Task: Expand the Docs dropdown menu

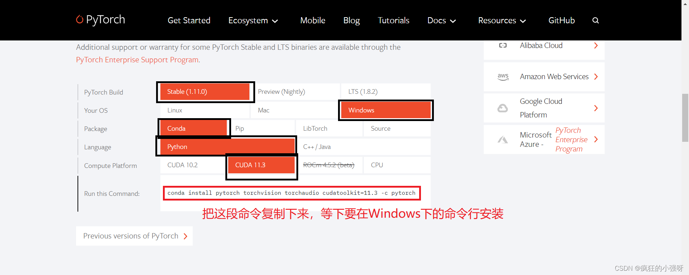Action: [441, 20]
